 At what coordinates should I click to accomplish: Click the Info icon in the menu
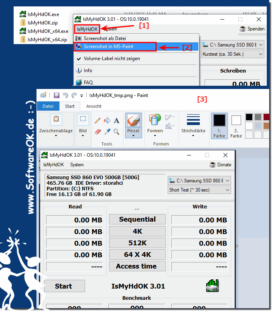[79, 71]
